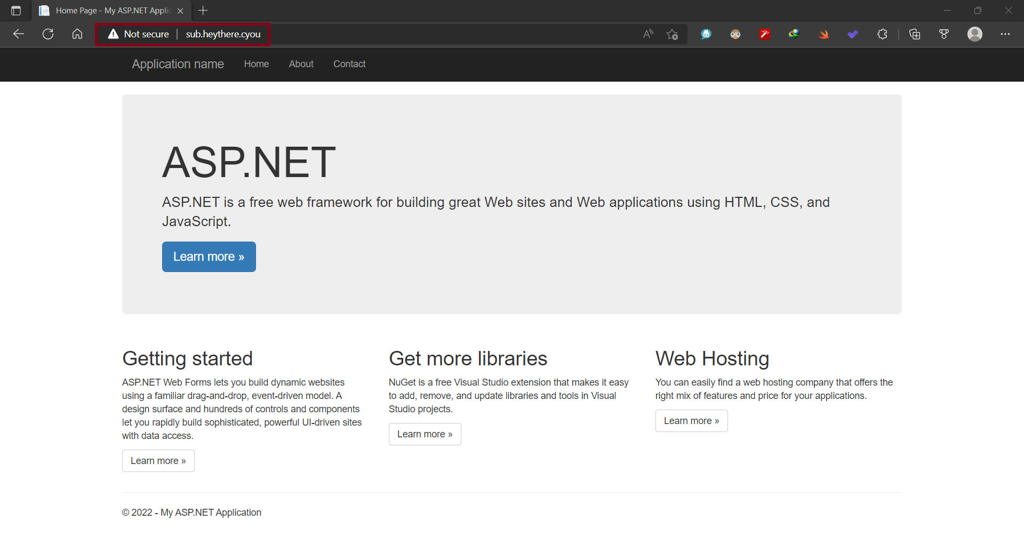Go back to the previous page
The image size is (1024, 544).
click(19, 34)
